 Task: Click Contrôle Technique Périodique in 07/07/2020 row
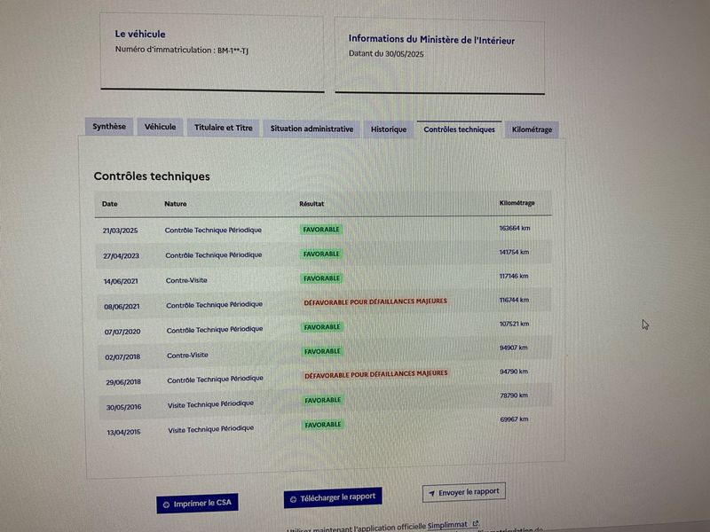click(x=215, y=330)
